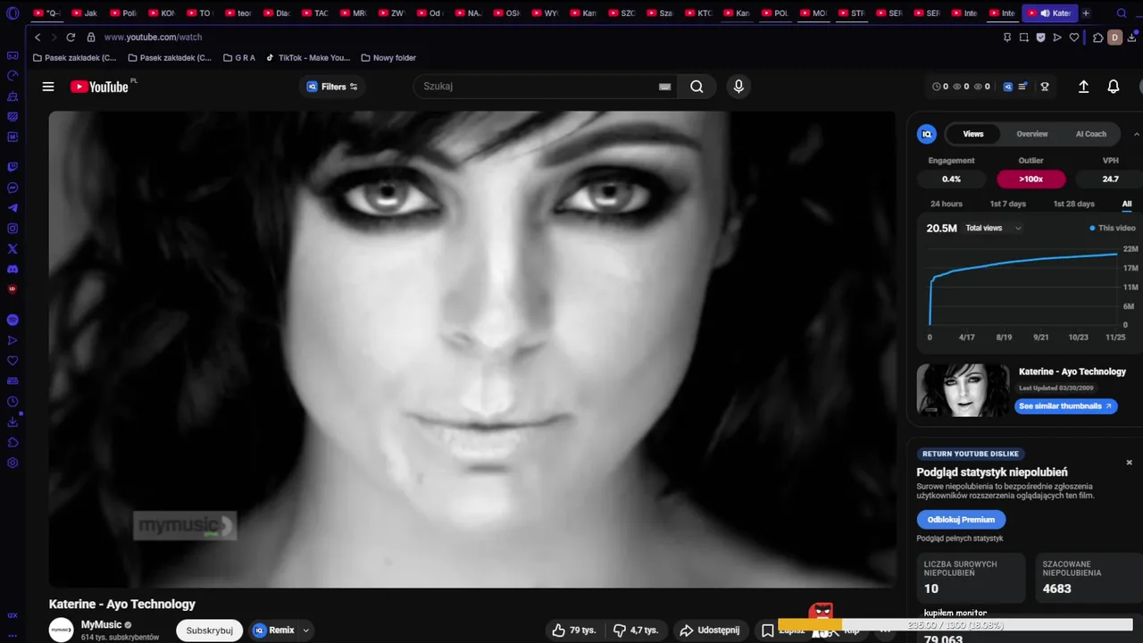Click the vidIQ trophy icon in header
Viewport: 1143px width, 643px height.
1045,87
